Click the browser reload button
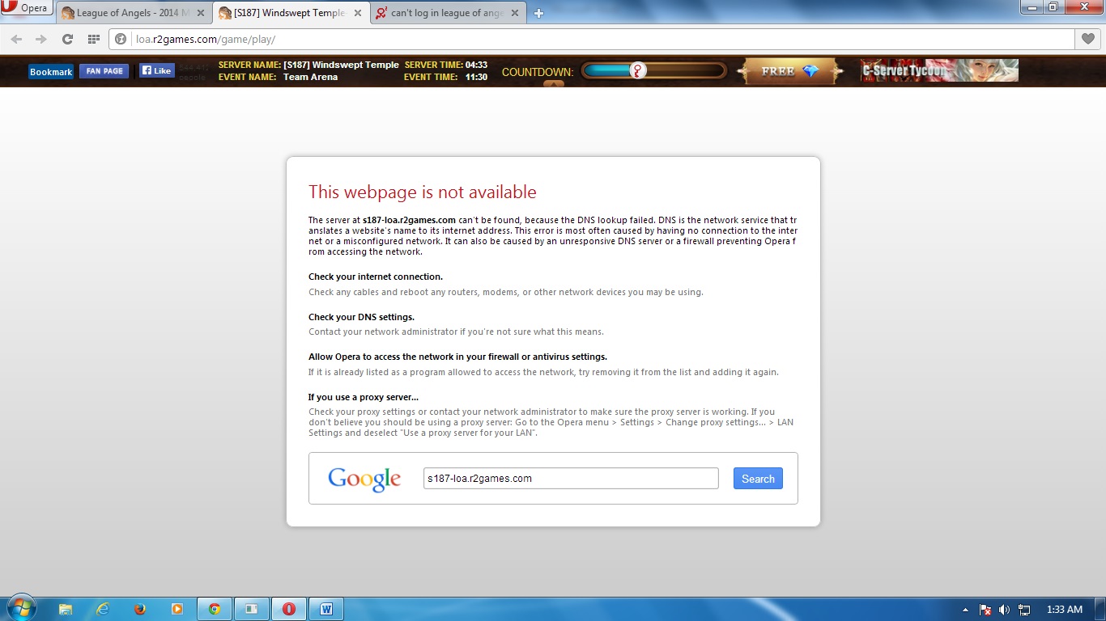 pyautogui.click(x=67, y=39)
